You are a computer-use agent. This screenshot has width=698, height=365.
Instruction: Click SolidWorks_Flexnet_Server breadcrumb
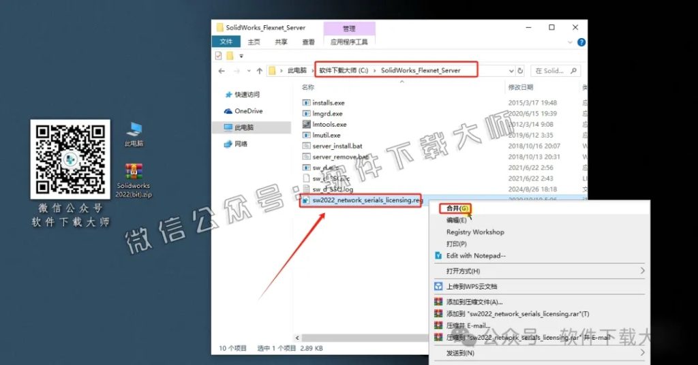pos(420,70)
